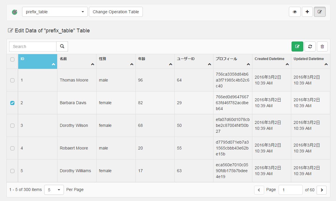
Task: Click the Page number input box
Action: click(290, 190)
